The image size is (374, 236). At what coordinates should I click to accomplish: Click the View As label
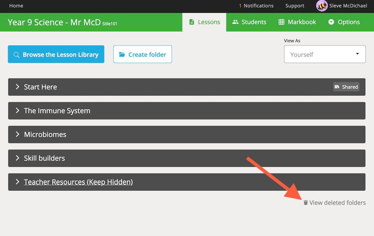[292, 40]
